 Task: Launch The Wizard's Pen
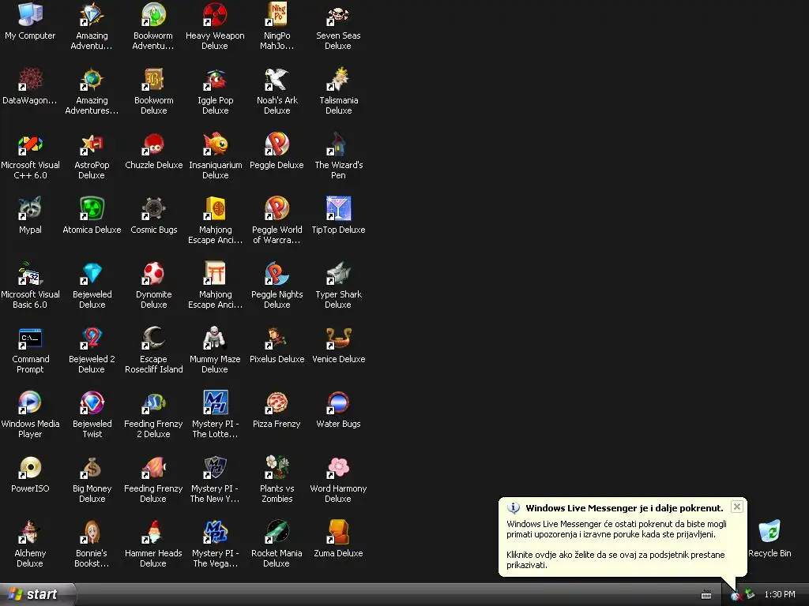point(338,144)
